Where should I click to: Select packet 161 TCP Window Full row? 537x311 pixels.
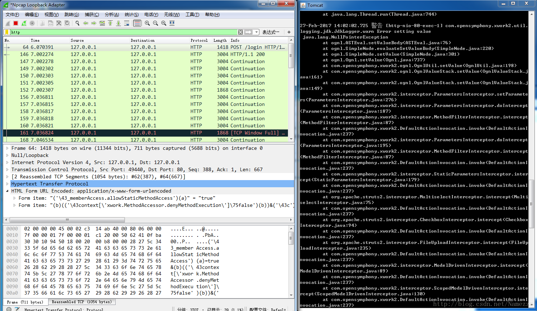click(x=145, y=133)
